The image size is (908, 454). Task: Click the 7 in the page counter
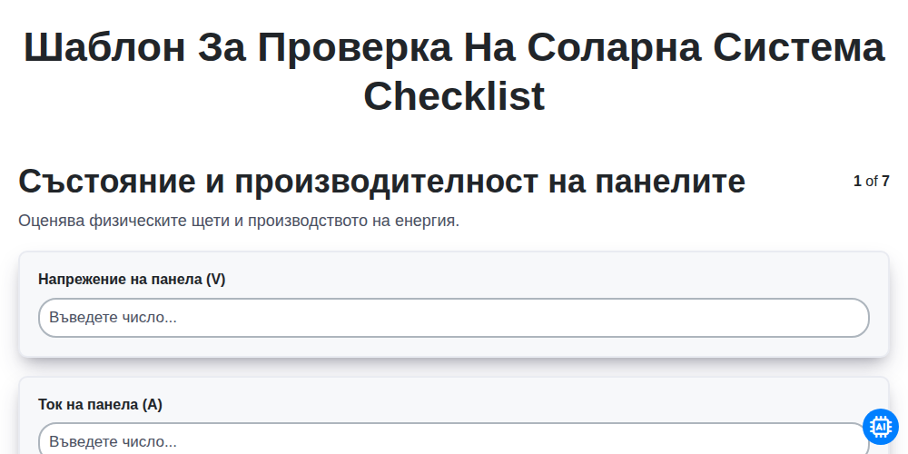pyautogui.click(x=885, y=182)
